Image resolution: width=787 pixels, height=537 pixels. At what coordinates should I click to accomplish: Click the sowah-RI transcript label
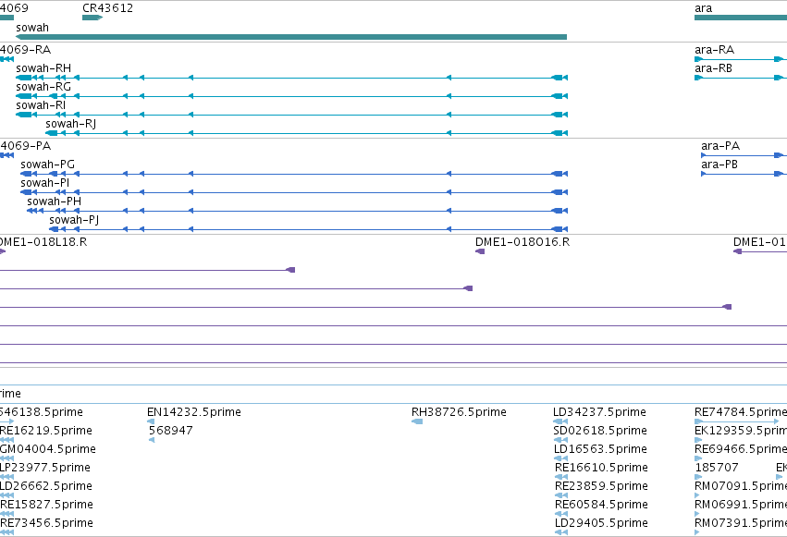click(x=41, y=105)
